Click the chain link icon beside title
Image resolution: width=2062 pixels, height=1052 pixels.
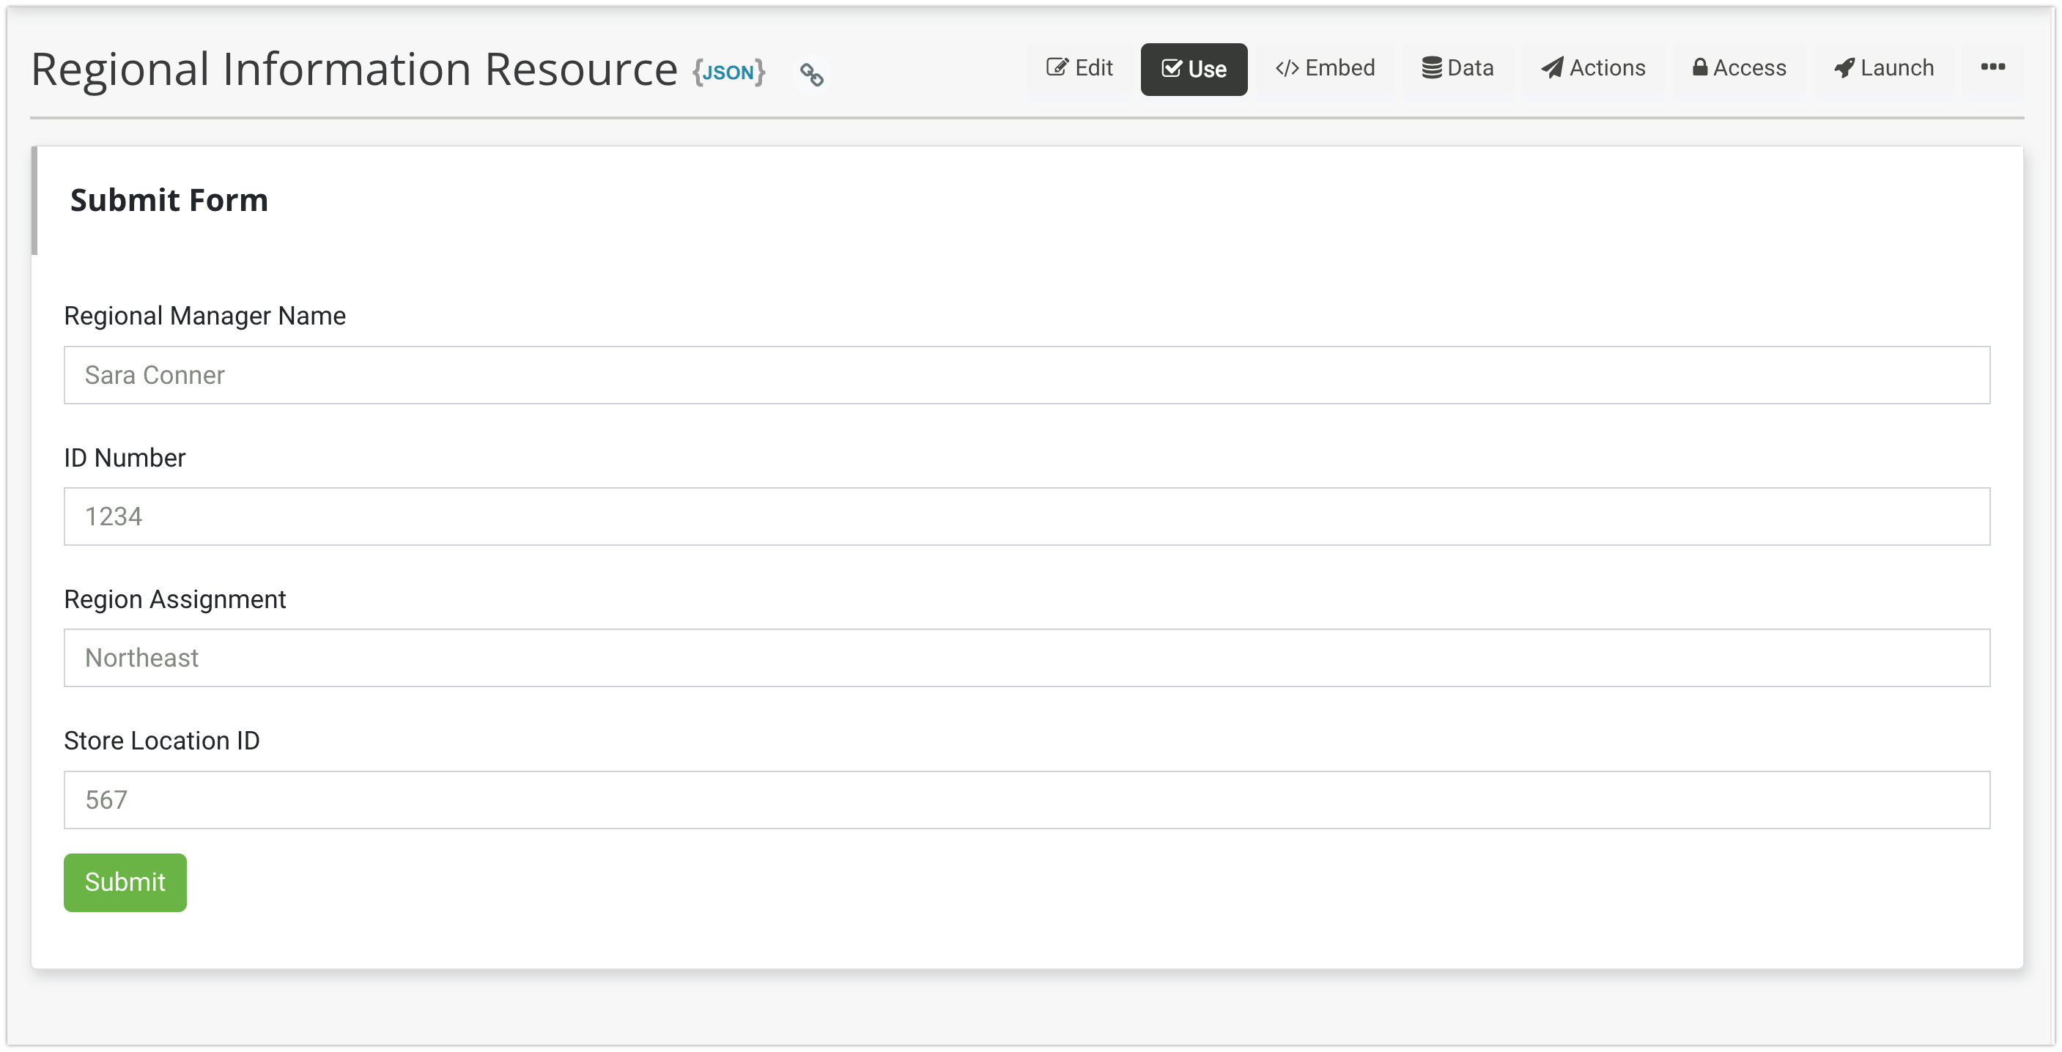coord(812,75)
